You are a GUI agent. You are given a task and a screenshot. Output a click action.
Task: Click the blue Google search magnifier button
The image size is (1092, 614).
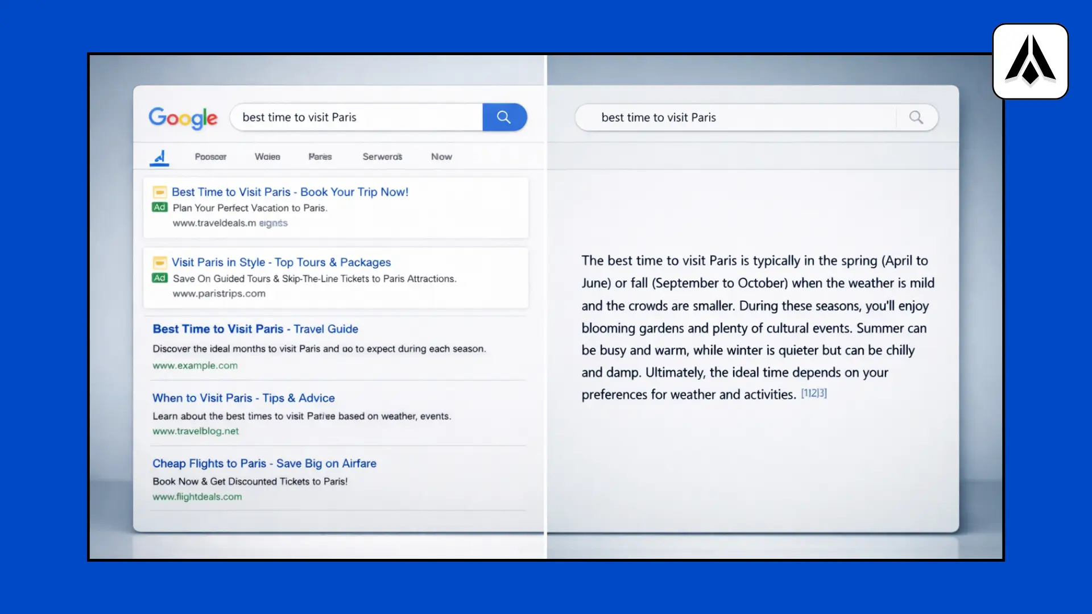504,117
